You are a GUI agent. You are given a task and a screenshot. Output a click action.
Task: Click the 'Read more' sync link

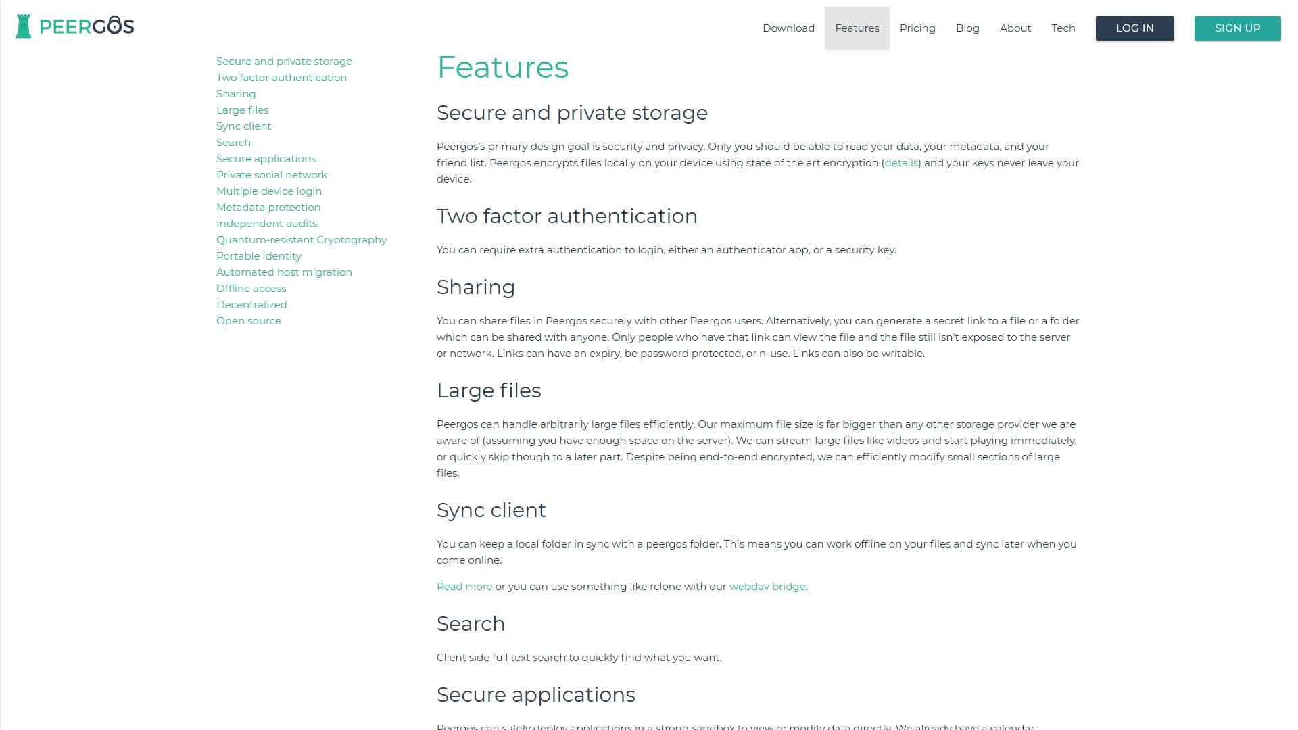(464, 587)
